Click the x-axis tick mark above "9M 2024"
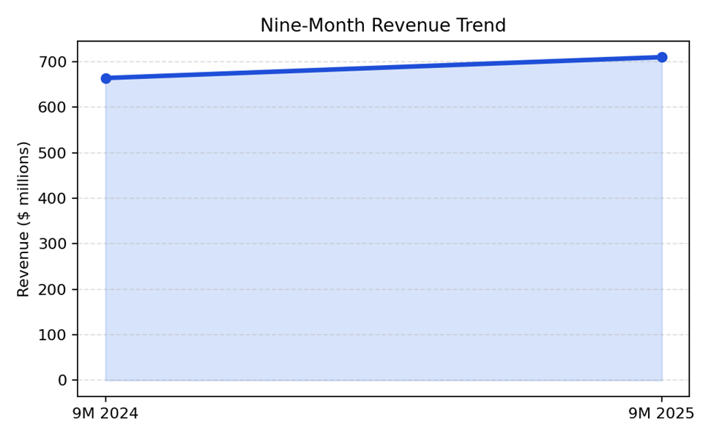 [x=105, y=399]
